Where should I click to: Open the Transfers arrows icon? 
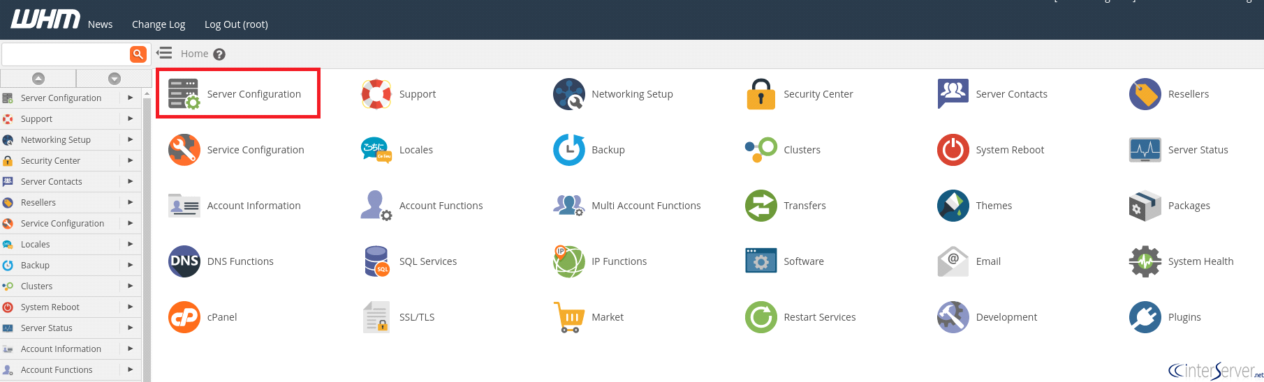coord(761,206)
